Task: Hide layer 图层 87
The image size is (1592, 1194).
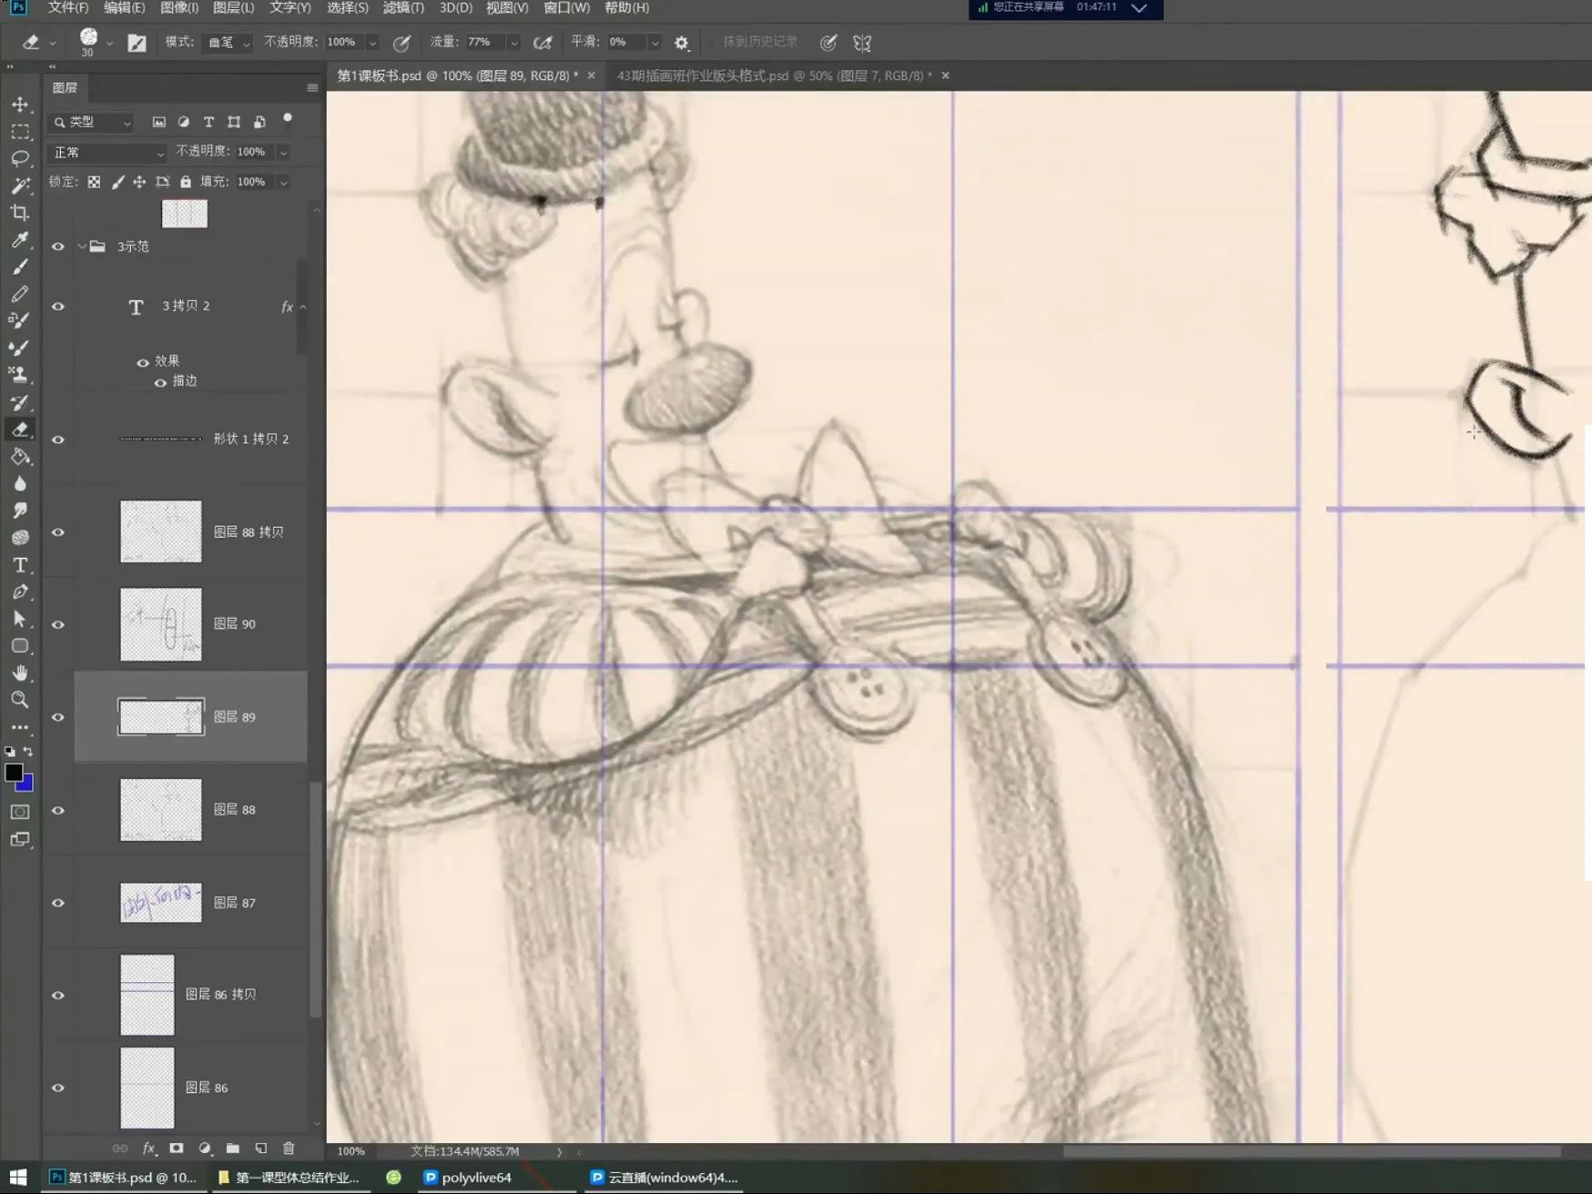Action: [x=58, y=903]
